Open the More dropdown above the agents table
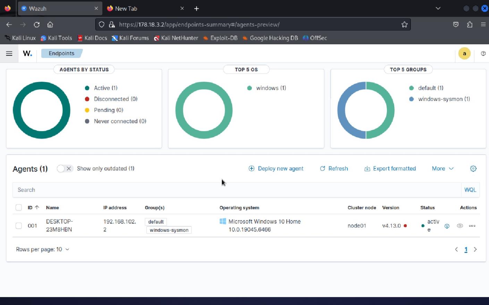Viewport: 489px width, 305px height. click(442, 168)
